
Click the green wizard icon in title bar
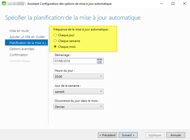pyautogui.click(x=4, y=4)
